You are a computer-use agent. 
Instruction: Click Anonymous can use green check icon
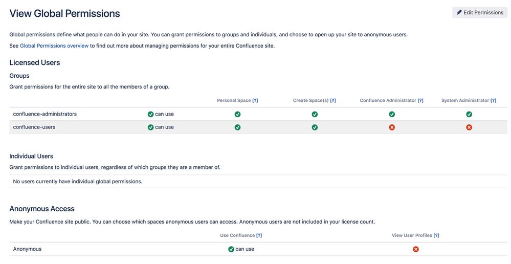click(231, 249)
